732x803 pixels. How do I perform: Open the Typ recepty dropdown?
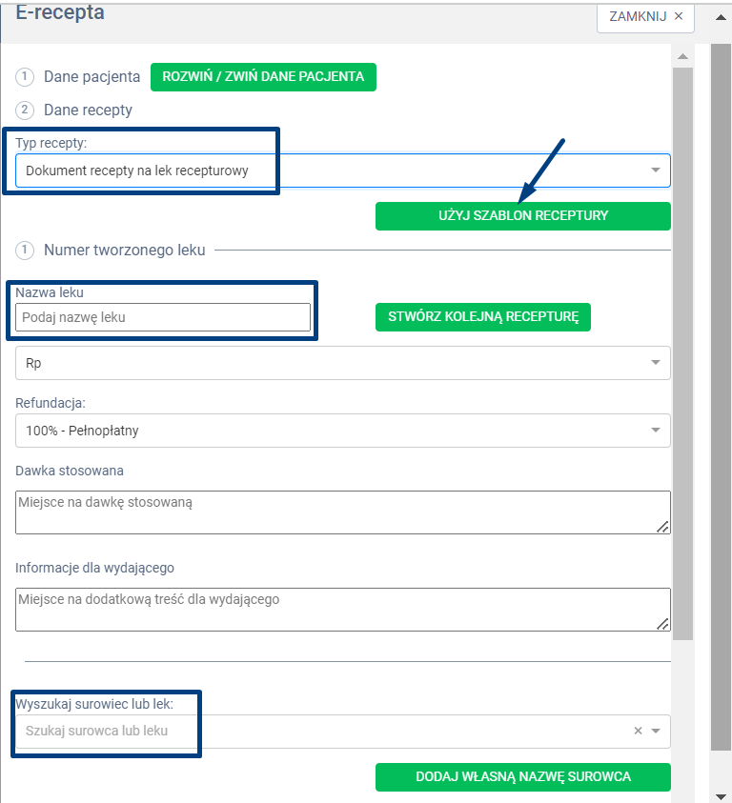click(x=655, y=171)
